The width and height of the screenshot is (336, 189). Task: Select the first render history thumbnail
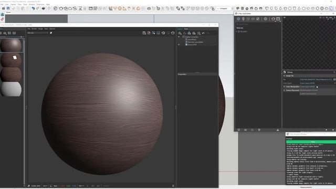[11, 45]
